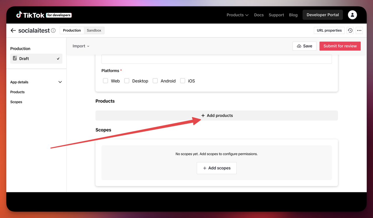Click the Platforms field label
This screenshot has height=218, width=373.
coord(110,71)
